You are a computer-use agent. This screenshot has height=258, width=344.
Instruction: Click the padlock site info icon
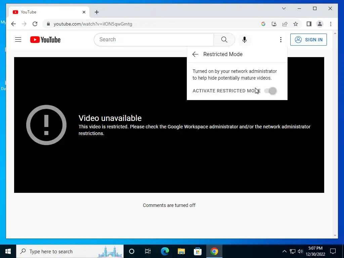click(48, 24)
